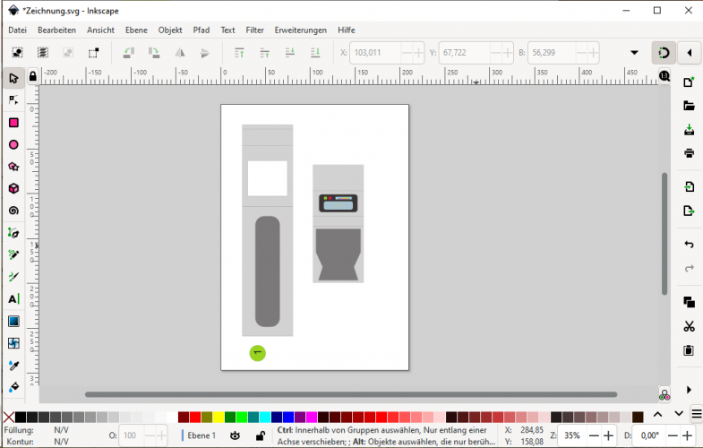Screen dimensions: 703x448
Task: Click zoom 1:1 button by ruler
Action: pyautogui.click(x=664, y=76)
